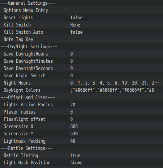163x168 pixels.
Task: Click the Lightmask Padding value 40
Action: [x=73, y=141]
